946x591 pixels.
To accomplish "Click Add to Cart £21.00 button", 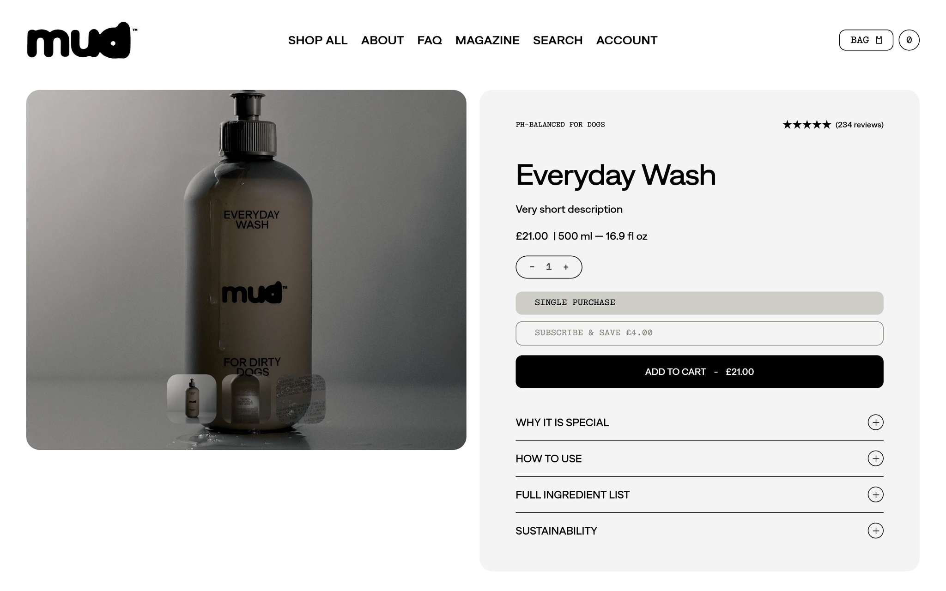I will coord(699,372).
